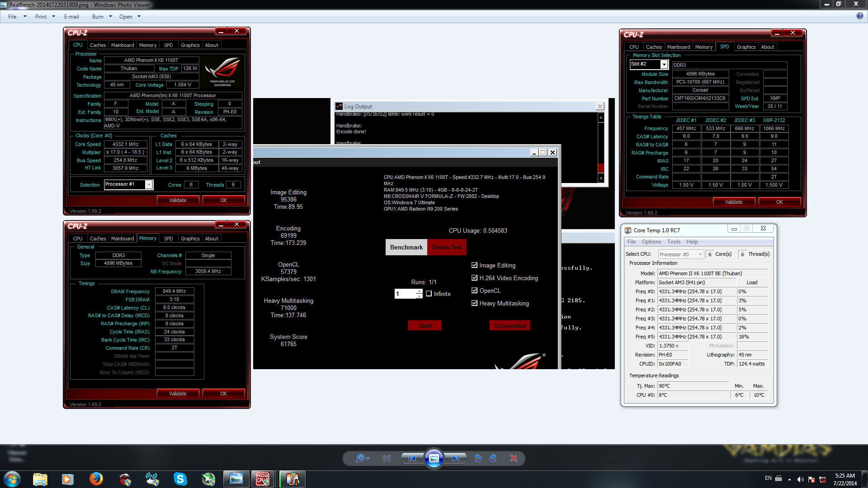This screenshot has width=868, height=488.
Task: Open Windows Explorer from the taskbar
Action: click(40, 479)
